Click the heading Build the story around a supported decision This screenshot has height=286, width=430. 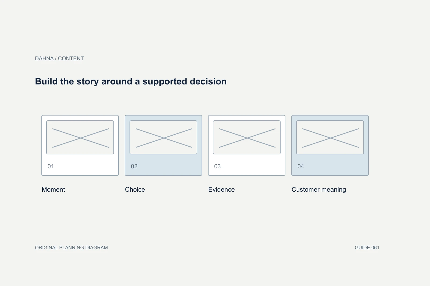[x=131, y=81]
